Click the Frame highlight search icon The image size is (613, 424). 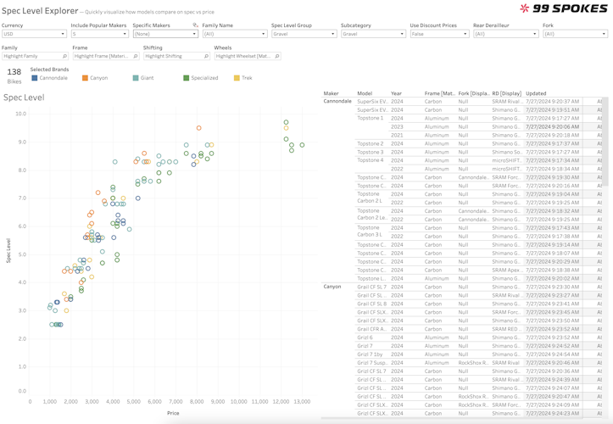[x=136, y=56]
